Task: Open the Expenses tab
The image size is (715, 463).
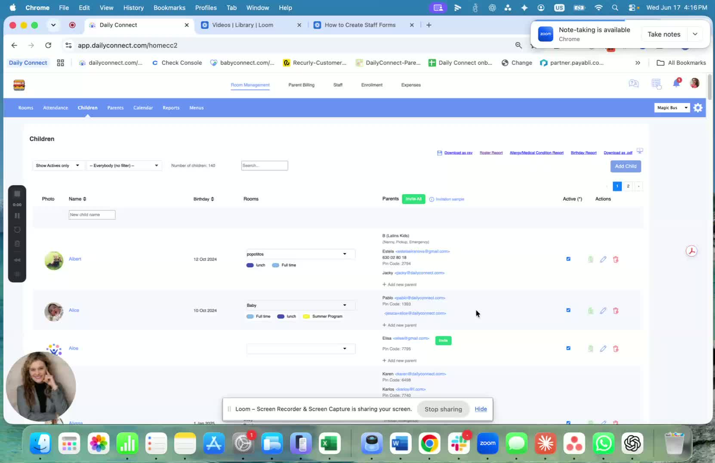Action: 411,85
